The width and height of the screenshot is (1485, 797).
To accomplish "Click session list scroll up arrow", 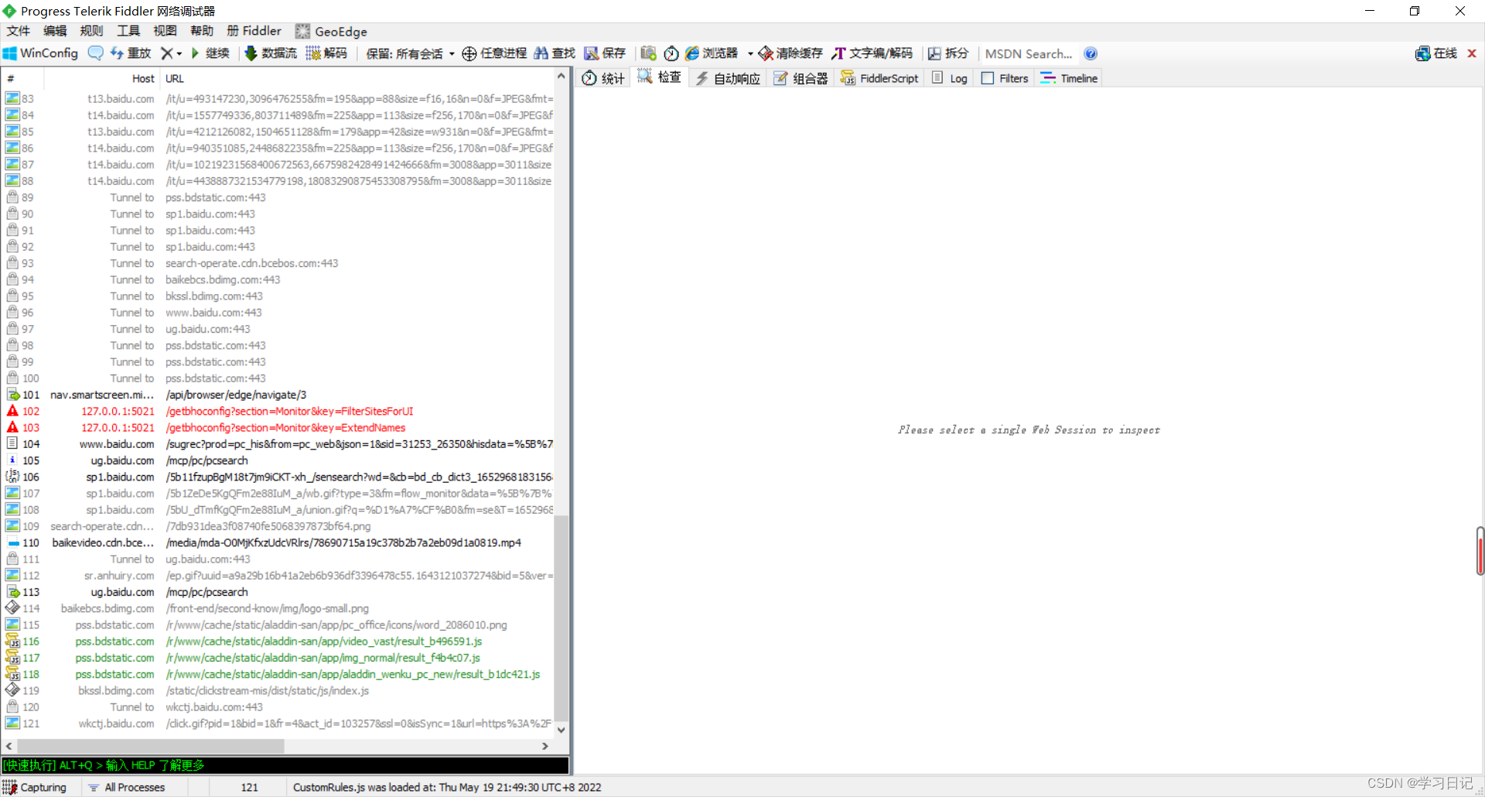I will [x=562, y=77].
